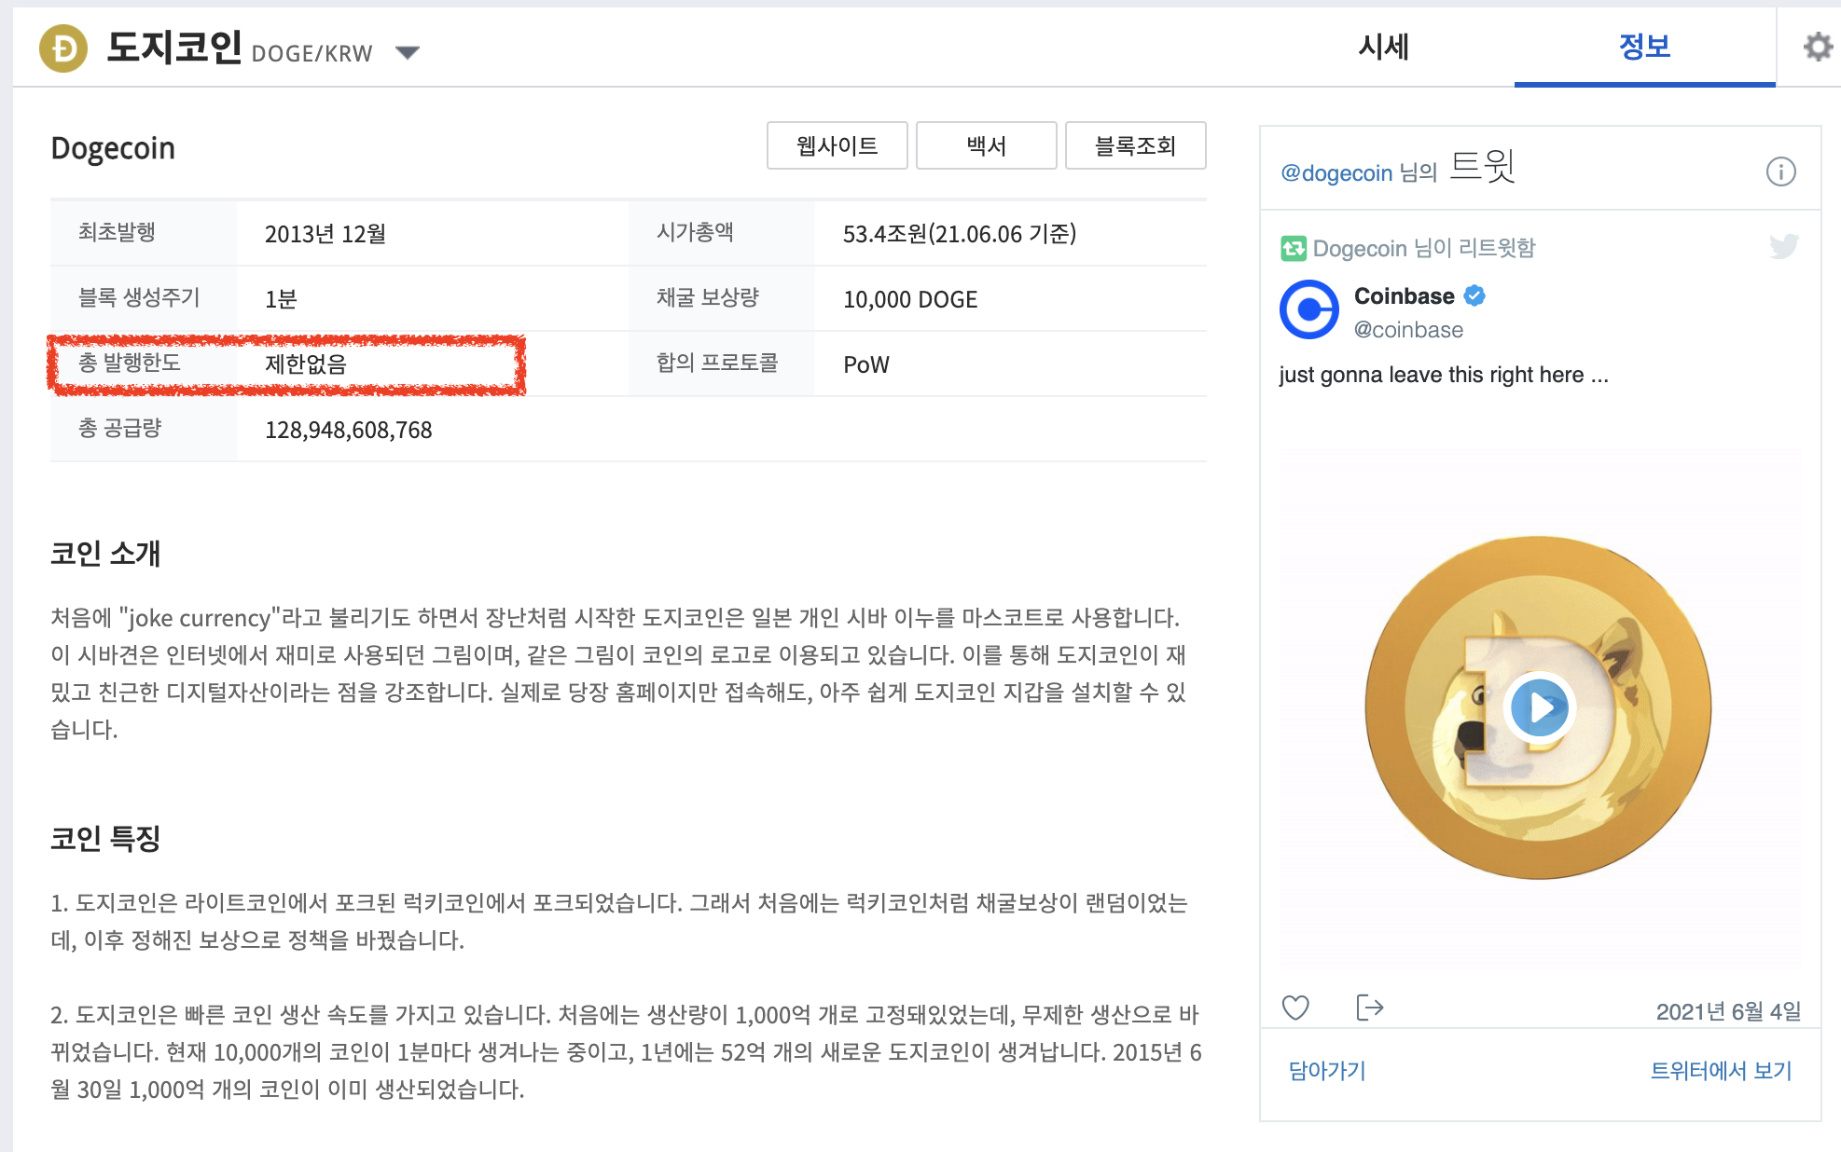Click the 담아가기 embed link
The width and height of the screenshot is (1841, 1152).
1327,1070
